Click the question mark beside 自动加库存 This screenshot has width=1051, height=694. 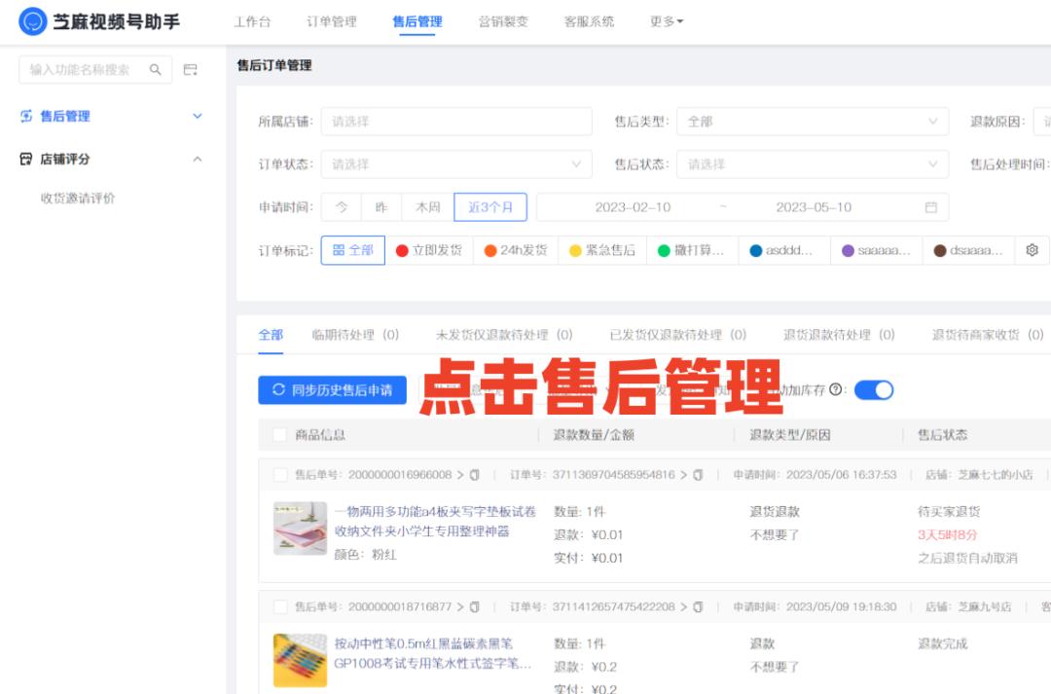834,390
